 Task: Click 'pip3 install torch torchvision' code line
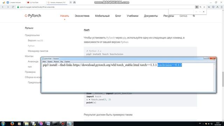pos(105,54)
